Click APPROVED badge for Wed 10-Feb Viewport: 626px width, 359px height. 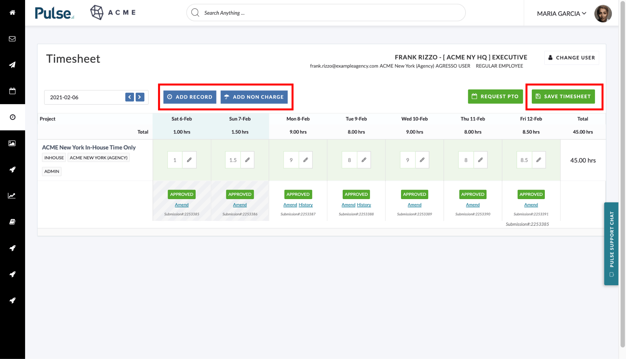(414, 194)
